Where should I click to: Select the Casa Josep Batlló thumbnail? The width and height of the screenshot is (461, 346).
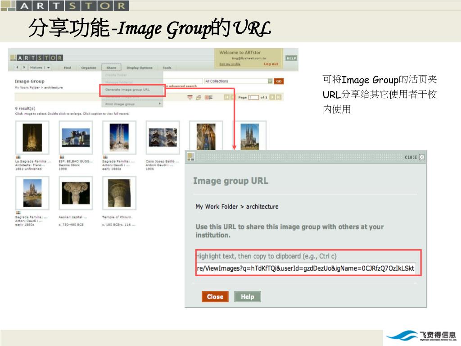163,137
